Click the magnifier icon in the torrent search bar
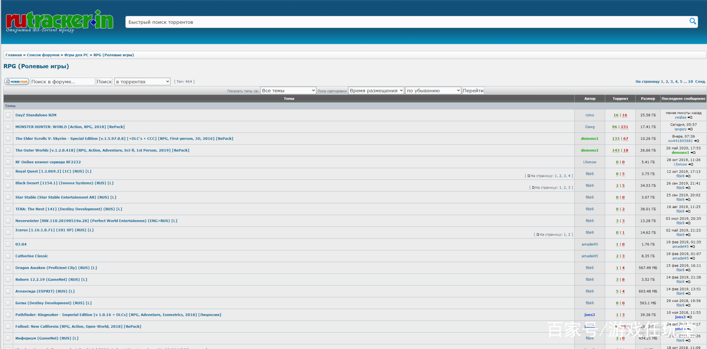Viewport: 707px width, 349px height. click(x=693, y=22)
